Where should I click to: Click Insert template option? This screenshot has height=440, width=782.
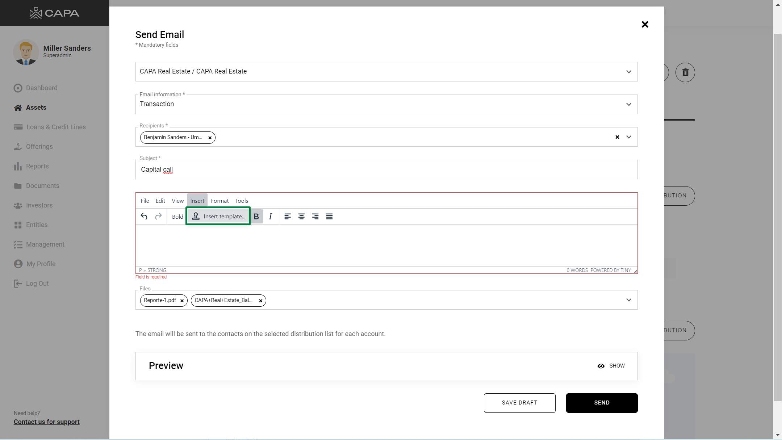click(x=218, y=217)
